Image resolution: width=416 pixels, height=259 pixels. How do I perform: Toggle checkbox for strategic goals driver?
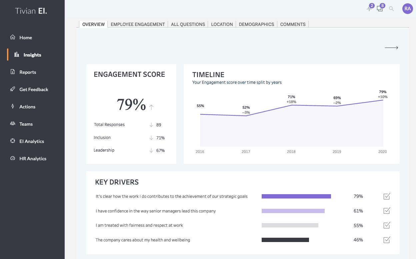point(387,196)
